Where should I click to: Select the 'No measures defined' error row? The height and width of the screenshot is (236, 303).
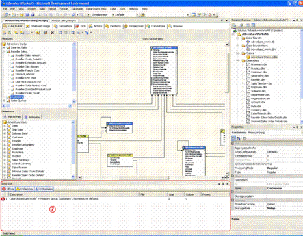tap(115, 199)
